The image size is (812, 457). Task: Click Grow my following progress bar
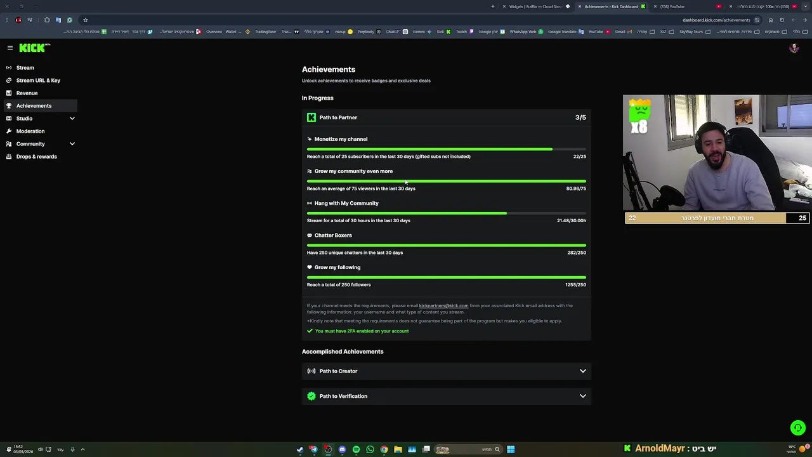point(447,277)
